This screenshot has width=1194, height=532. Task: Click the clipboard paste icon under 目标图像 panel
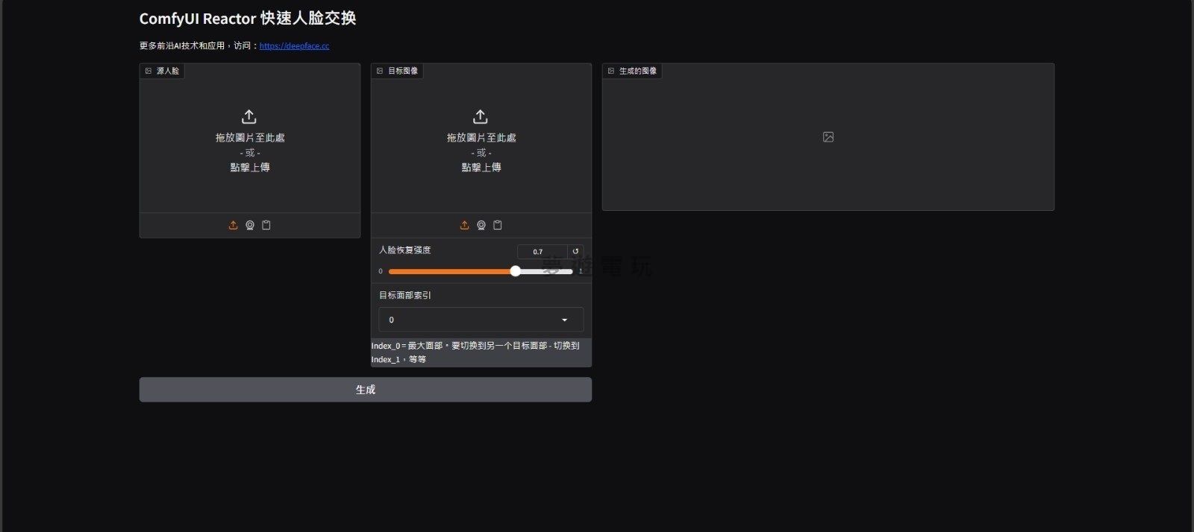498,225
